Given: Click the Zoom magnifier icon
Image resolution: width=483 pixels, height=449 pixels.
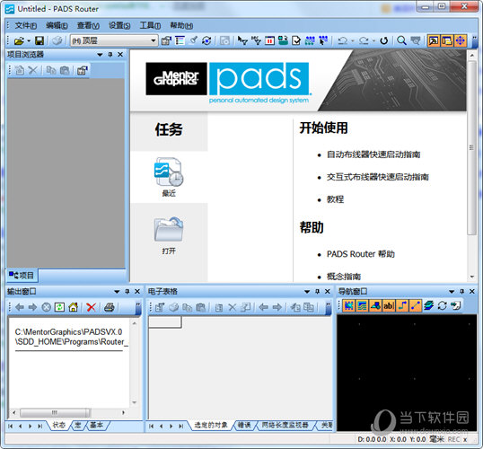Looking at the screenshot, I should pos(401,40).
